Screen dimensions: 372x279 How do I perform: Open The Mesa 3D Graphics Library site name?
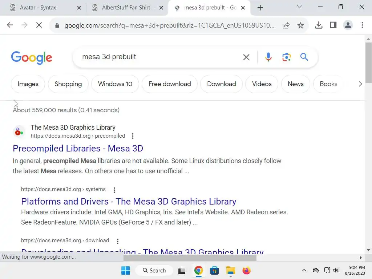click(73, 128)
